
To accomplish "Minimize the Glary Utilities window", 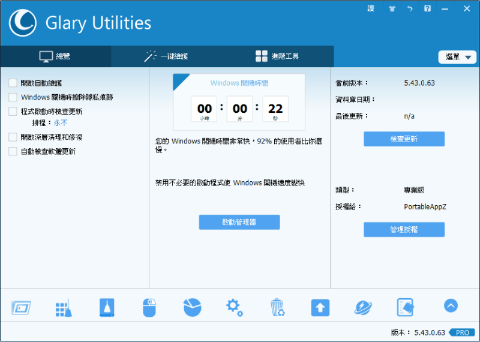I will [445, 8].
